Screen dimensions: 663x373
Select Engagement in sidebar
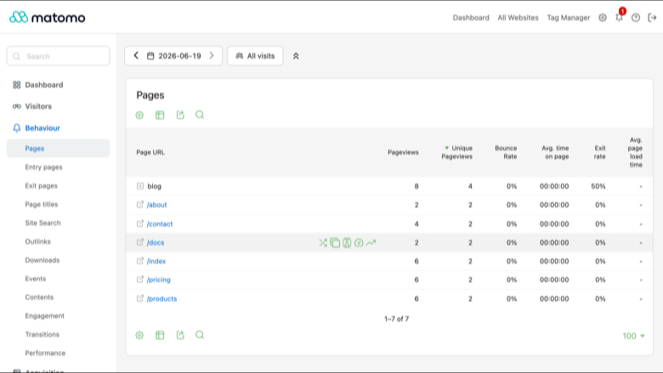45,316
